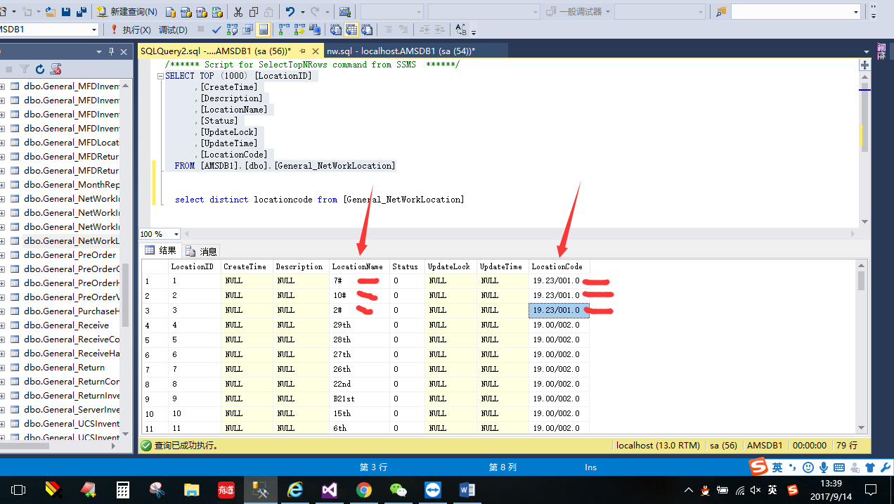Click the MDX query icon
This screenshot has height=504, width=894.
186,12
